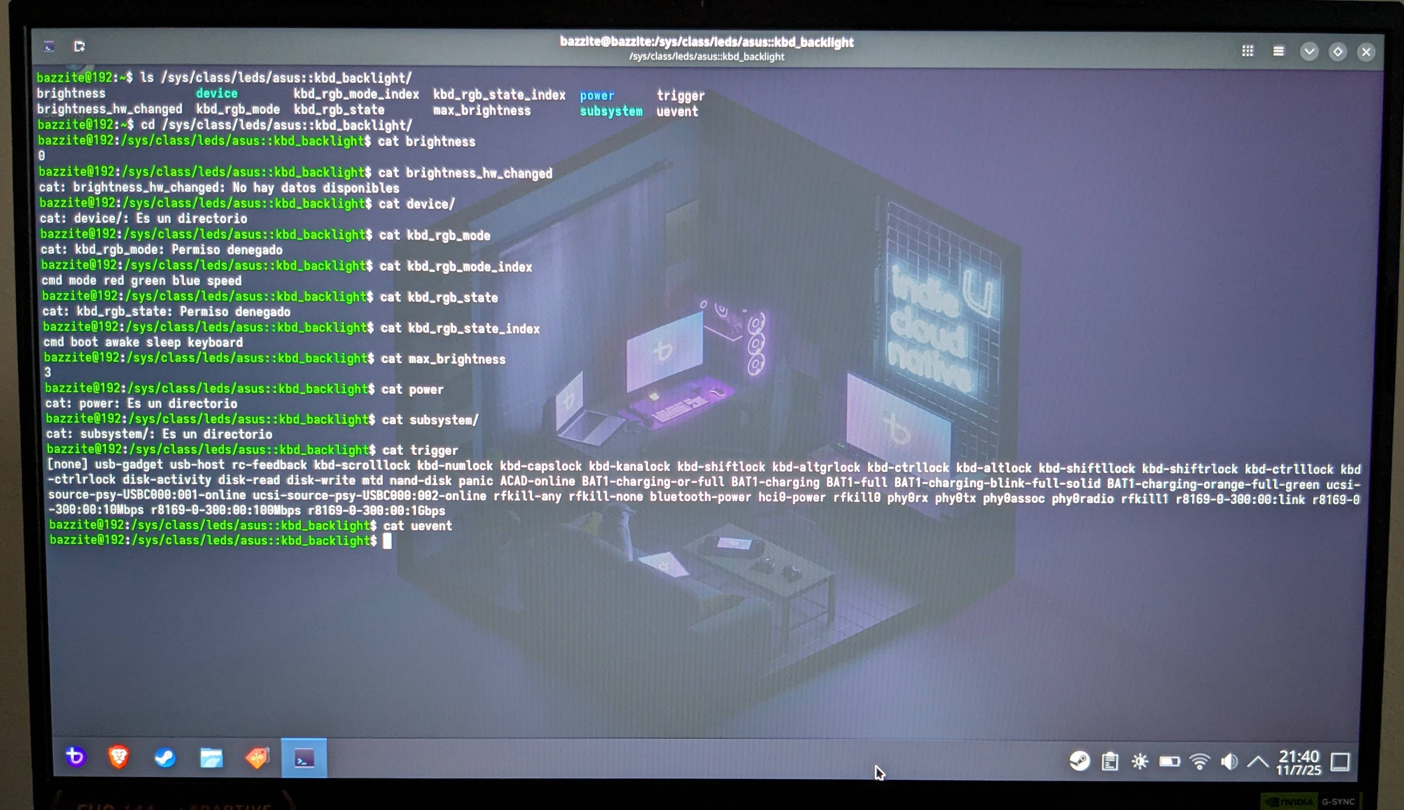
Task: Open the screen brightness tray applet
Action: click(1139, 761)
